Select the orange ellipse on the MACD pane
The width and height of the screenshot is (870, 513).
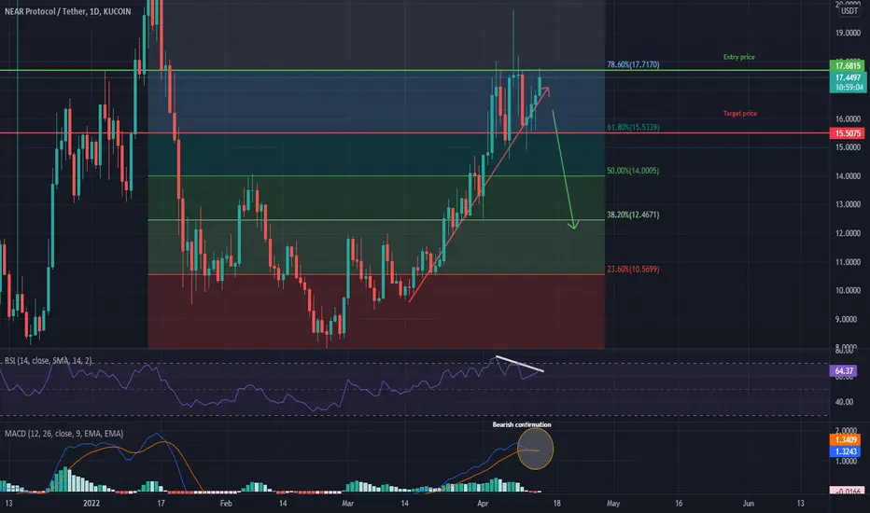pyautogui.click(x=536, y=449)
